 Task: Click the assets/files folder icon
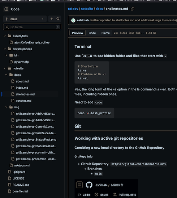pyautogui.click(x=9, y=36)
